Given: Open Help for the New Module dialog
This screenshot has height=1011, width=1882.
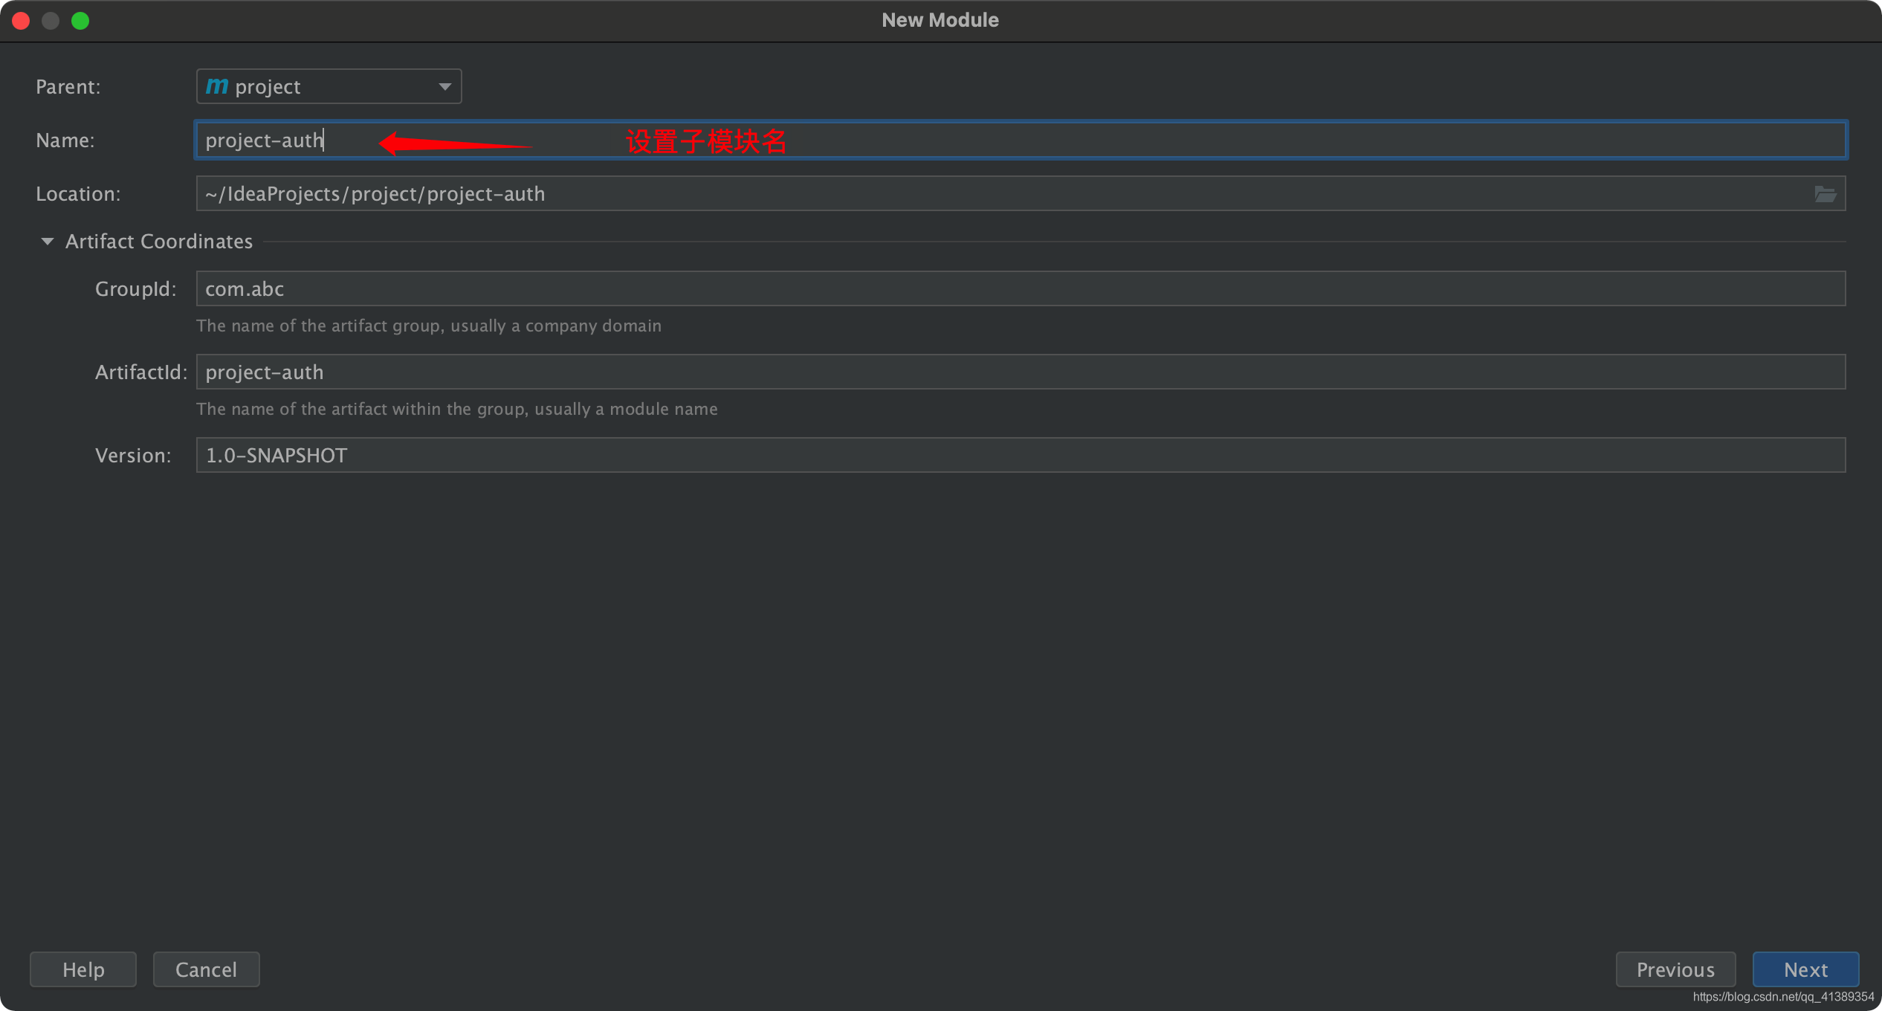Looking at the screenshot, I should pyautogui.click(x=83, y=969).
